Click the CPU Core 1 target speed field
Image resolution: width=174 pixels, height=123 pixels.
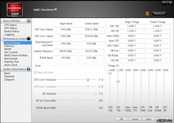[66, 36]
